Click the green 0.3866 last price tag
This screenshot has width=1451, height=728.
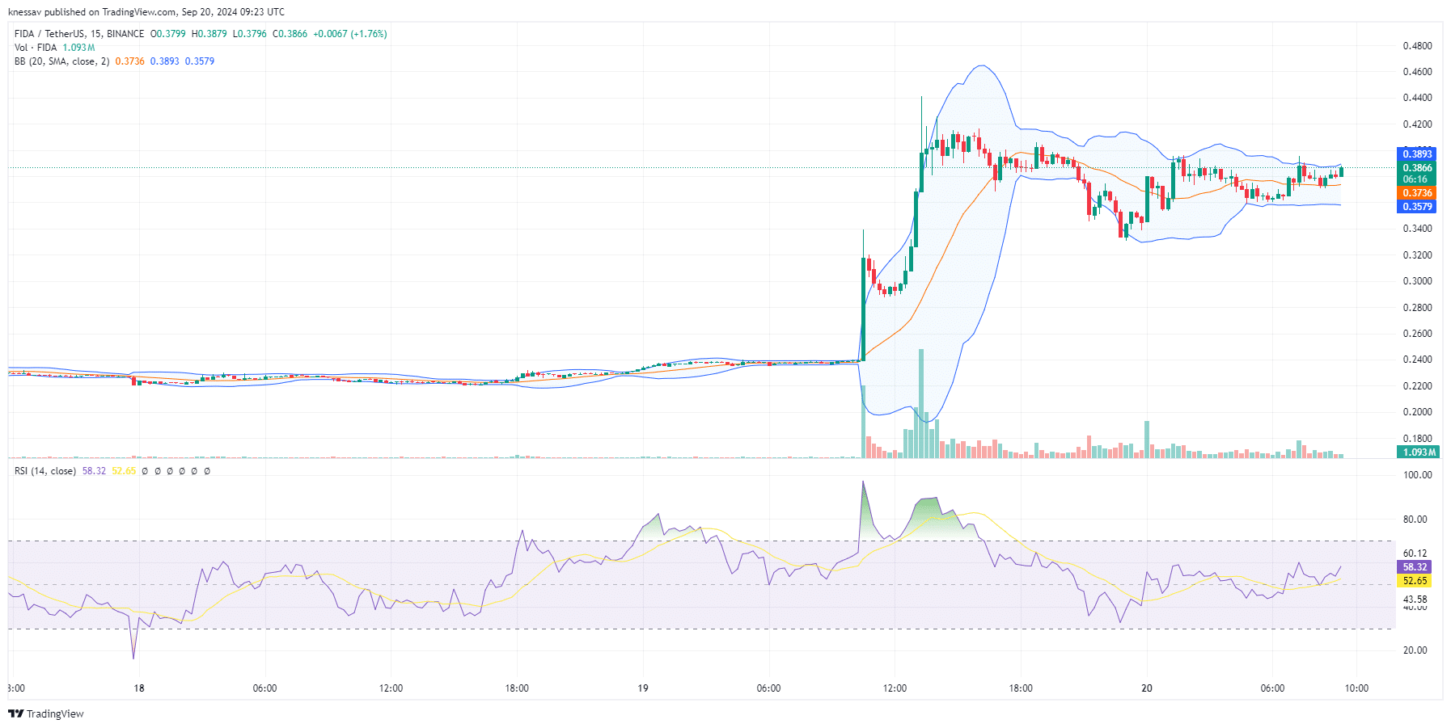click(x=1417, y=168)
